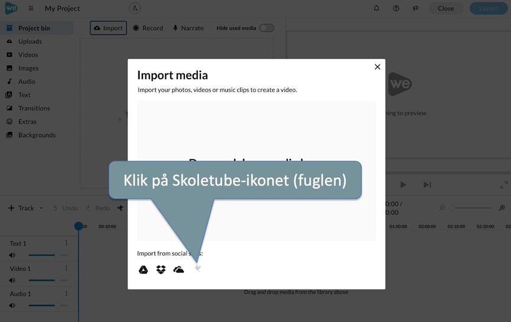Image resolution: width=511 pixels, height=322 pixels.
Task: Click the Record button
Action: point(148,28)
